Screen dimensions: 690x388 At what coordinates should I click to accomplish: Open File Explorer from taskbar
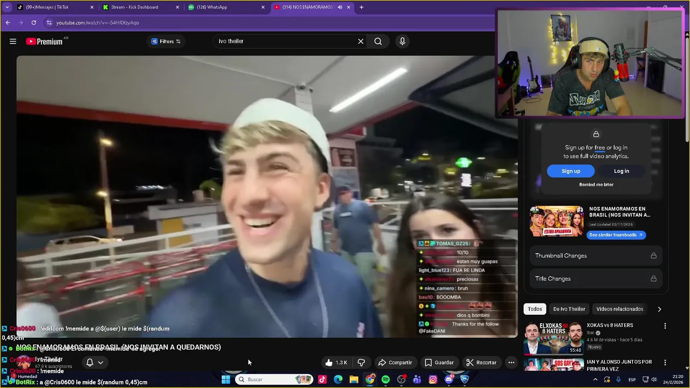(354, 379)
